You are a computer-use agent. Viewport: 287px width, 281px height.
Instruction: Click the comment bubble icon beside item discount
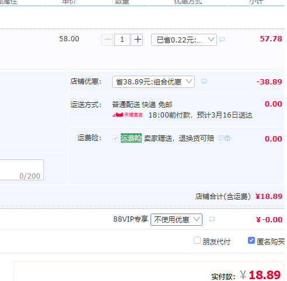[x=222, y=40]
